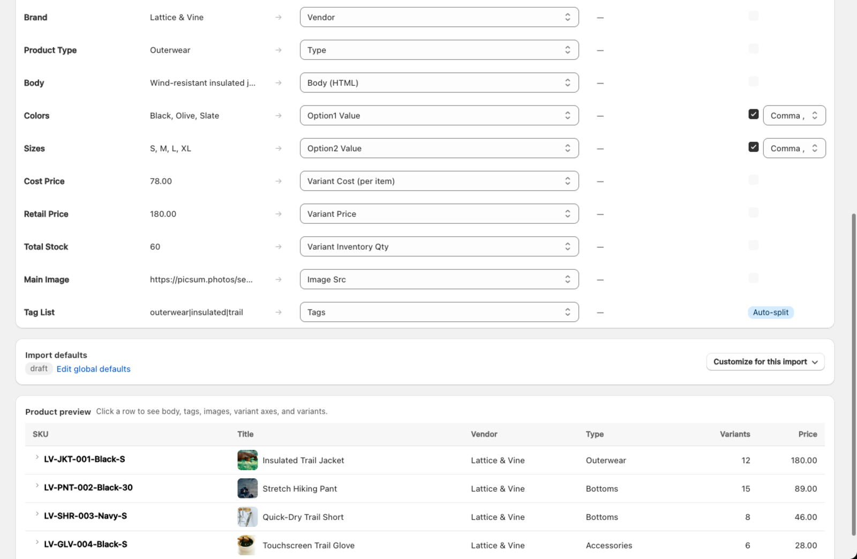
Task: Expand the LV-PNT-002-Black-30 row chevron
Action: pyautogui.click(x=37, y=486)
